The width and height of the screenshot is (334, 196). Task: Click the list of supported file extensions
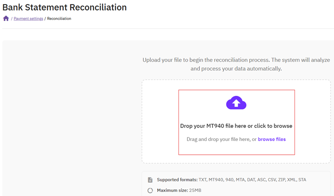click(253, 180)
